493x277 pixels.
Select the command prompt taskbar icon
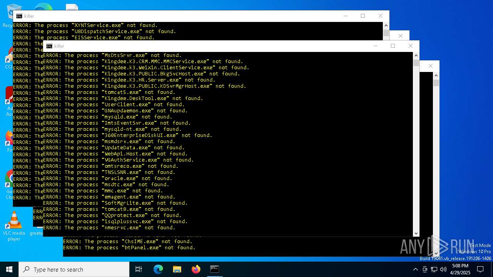(x=215, y=269)
